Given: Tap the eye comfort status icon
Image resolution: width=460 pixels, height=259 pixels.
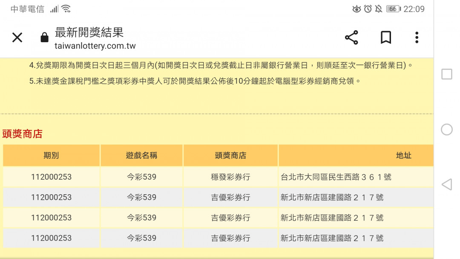Looking at the screenshot, I should (x=356, y=9).
